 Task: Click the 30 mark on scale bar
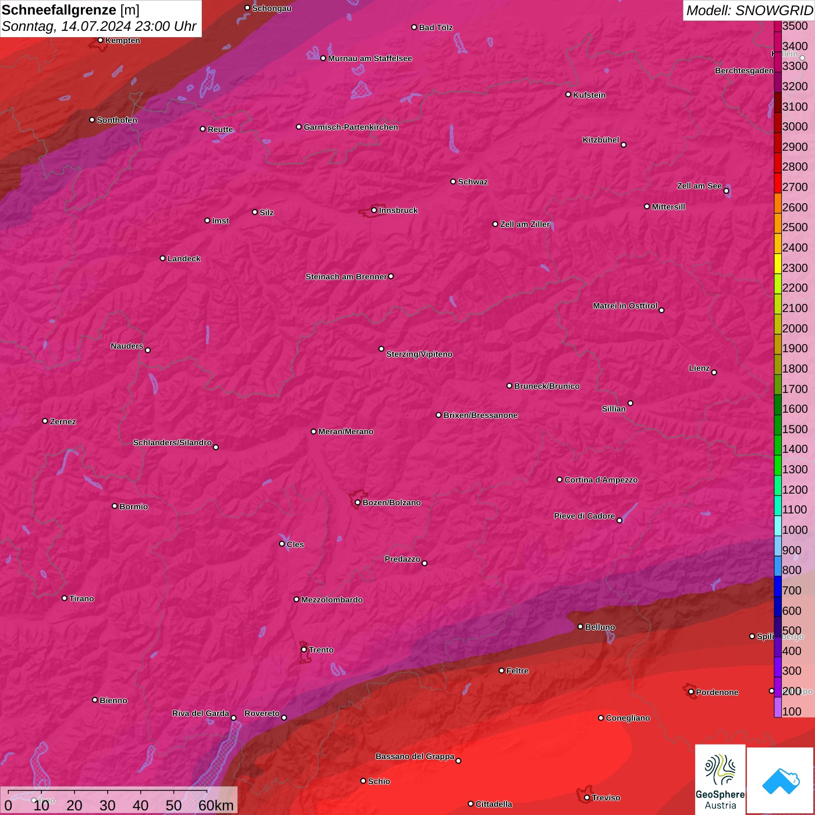pyautogui.click(x=107, y=805)
